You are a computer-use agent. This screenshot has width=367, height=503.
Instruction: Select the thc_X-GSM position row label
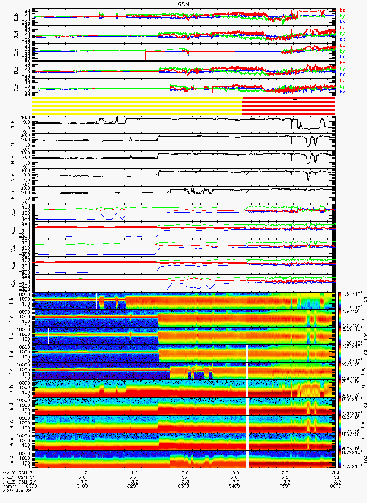point(15,473)
